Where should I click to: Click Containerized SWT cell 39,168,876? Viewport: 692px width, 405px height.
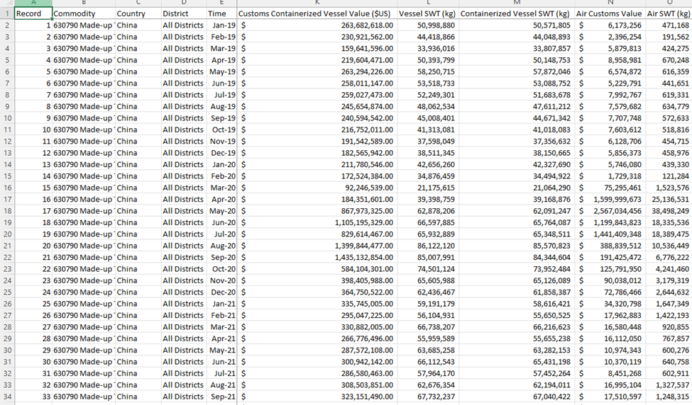pyautogui.click(x=517, y=200)
